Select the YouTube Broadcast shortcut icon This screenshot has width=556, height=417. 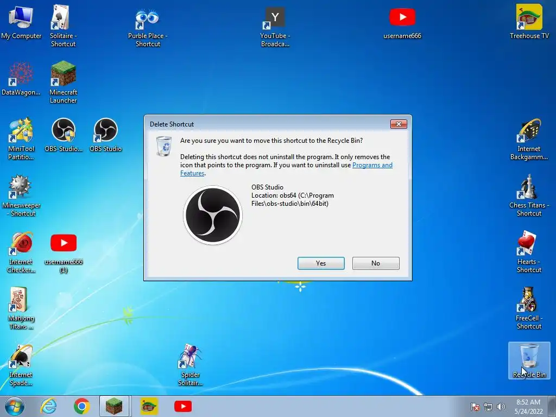[x=275, y=28]
